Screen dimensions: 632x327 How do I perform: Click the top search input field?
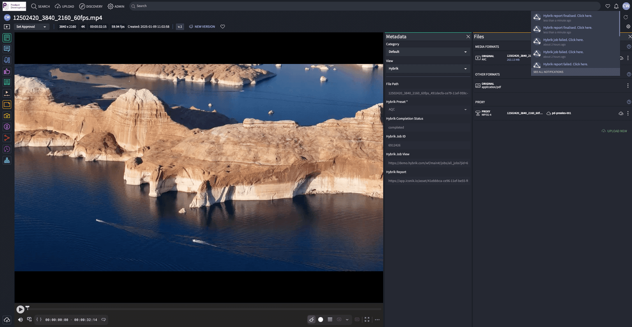[x=365, y=6]
